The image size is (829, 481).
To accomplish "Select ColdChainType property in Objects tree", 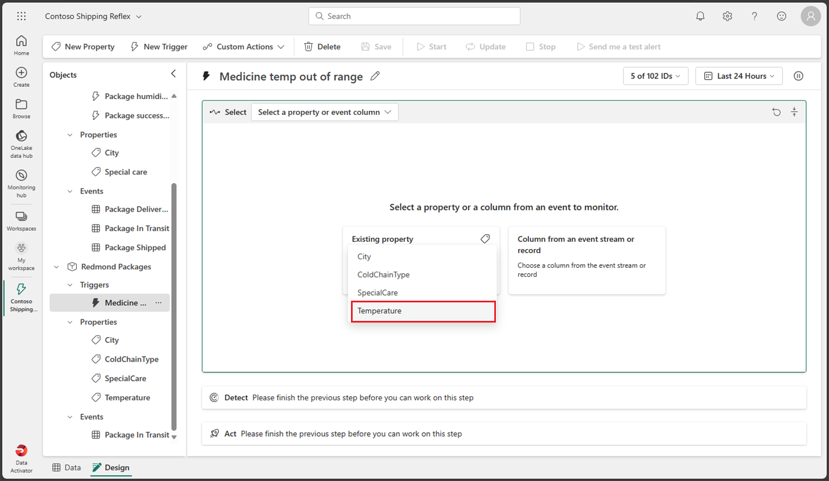I will [126, 359].
